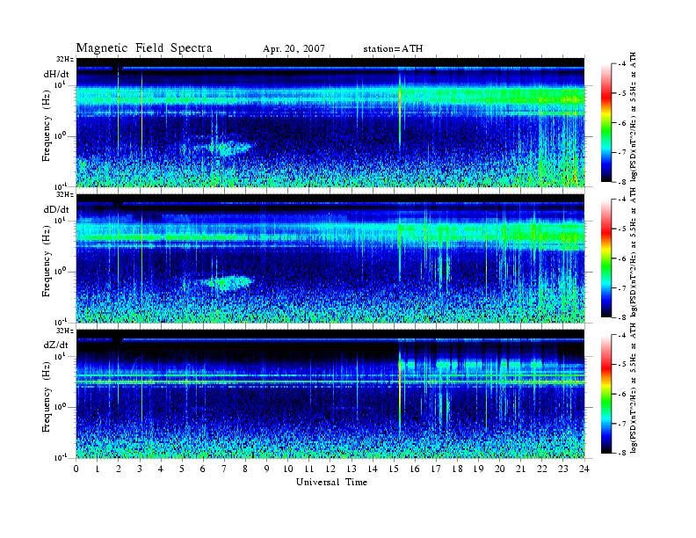Click hour 4 on the time axis
696x538 pixels.
[161, 469]
